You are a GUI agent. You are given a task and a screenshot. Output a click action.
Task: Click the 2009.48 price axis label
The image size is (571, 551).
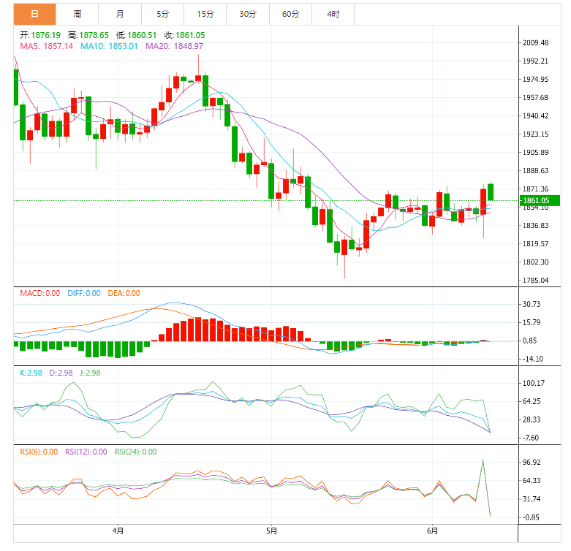pyautogui.click(x=536, y=43)
